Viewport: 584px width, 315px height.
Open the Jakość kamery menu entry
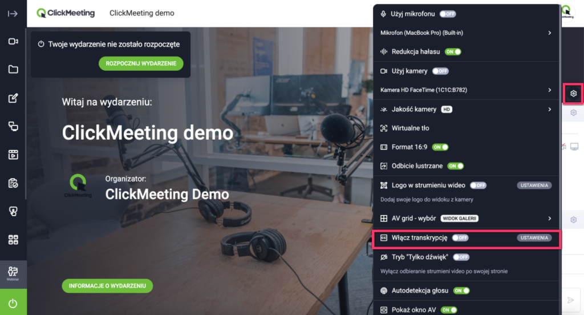(x=466, y=109)
